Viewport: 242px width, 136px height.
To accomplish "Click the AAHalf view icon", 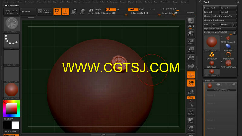I will (191, 58).
